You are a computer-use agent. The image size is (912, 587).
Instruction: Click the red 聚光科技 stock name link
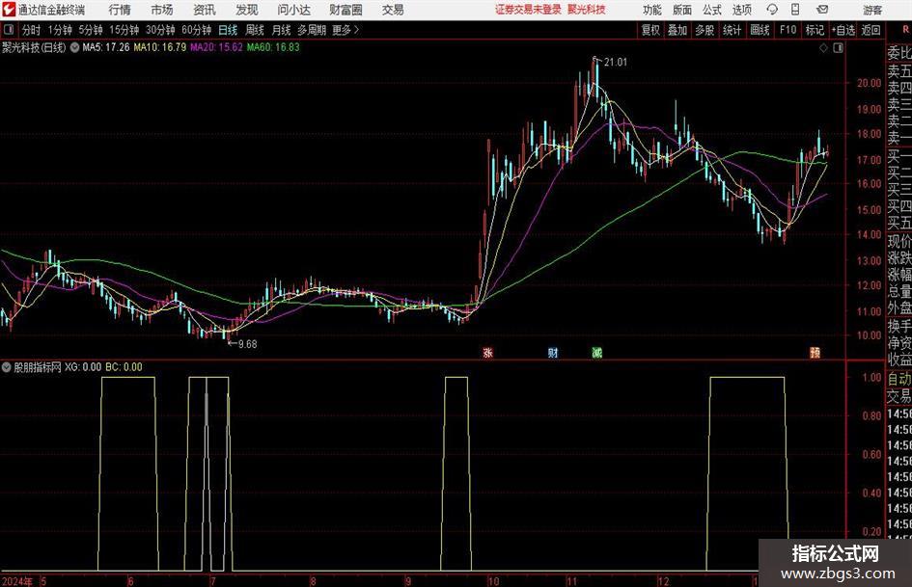click(x=587, y=10)
